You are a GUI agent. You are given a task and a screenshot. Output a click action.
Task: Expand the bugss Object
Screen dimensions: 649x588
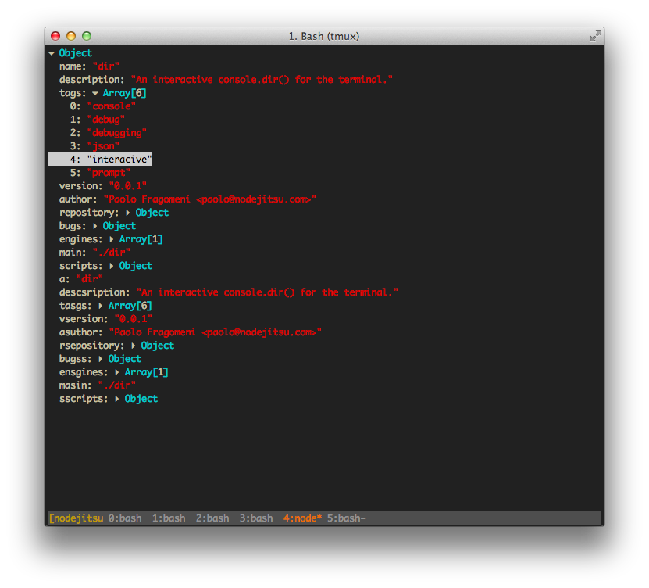(102, 358)
